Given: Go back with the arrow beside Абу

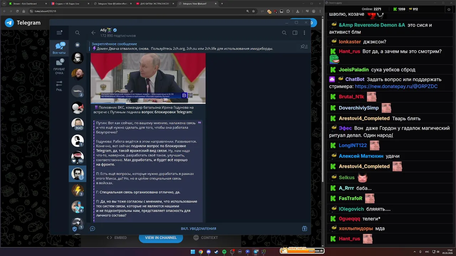Looking at the screenshot, I should tap(93, 33).
